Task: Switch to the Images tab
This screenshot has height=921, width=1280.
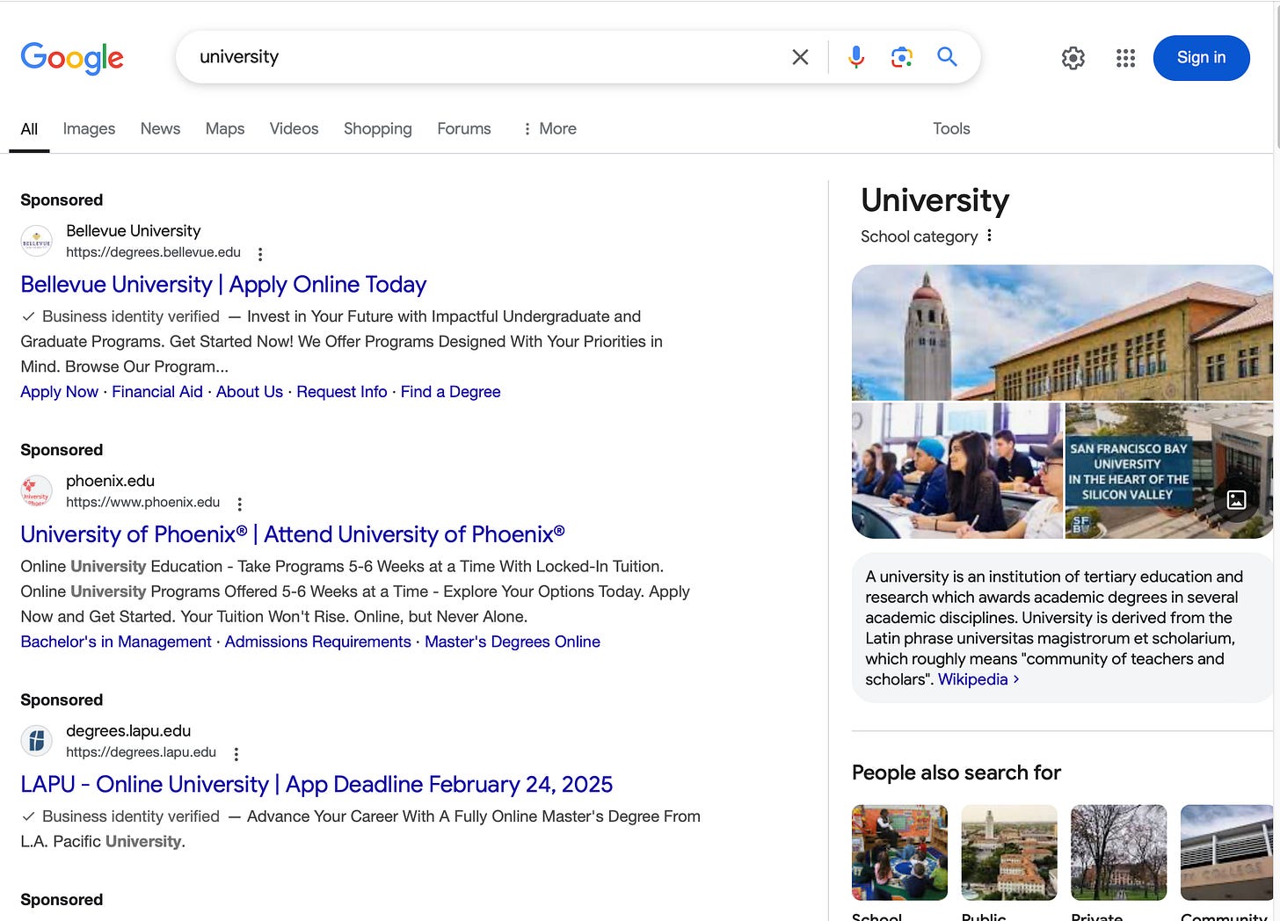Action: coord(89,128)
